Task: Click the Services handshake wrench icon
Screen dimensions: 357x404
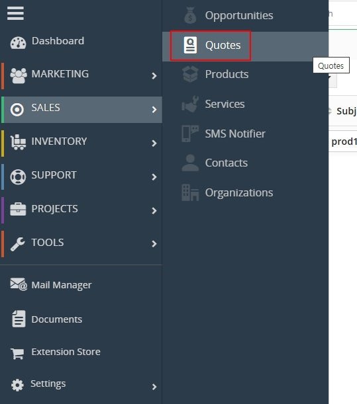Action: pos(190,104)
